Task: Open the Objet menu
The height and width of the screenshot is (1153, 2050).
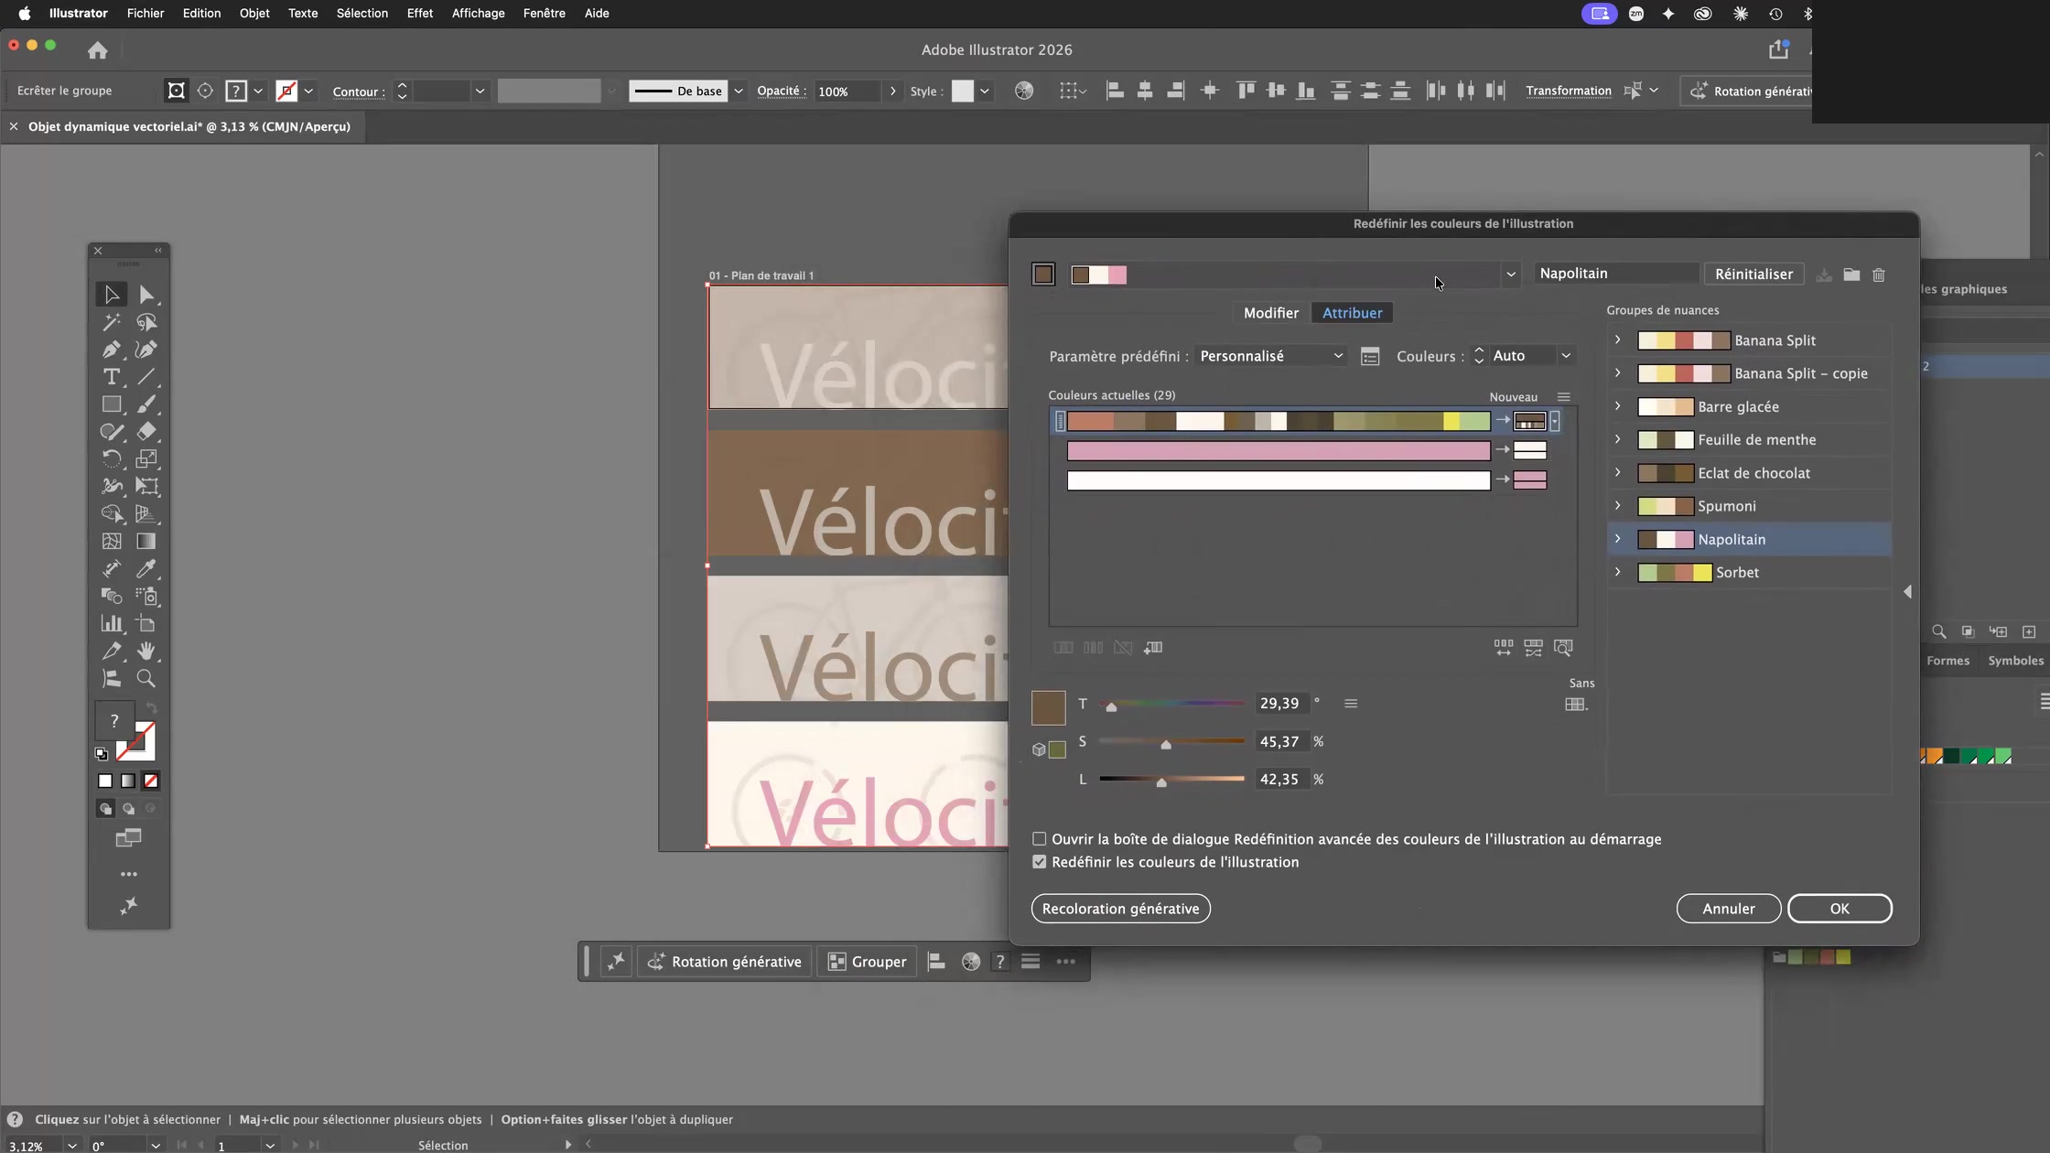Action: click(x=254, y=13)
